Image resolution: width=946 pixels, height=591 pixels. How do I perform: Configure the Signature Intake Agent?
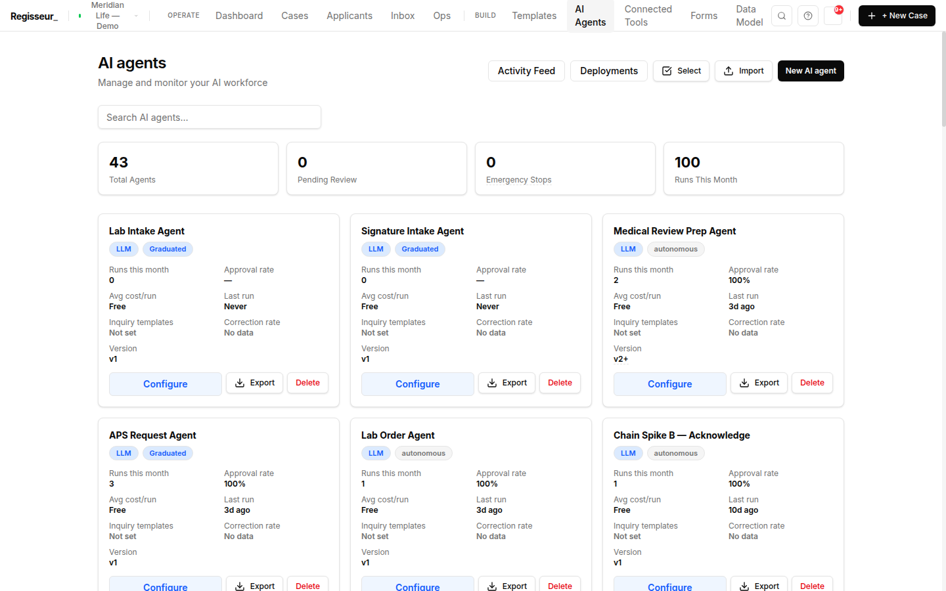418,384
